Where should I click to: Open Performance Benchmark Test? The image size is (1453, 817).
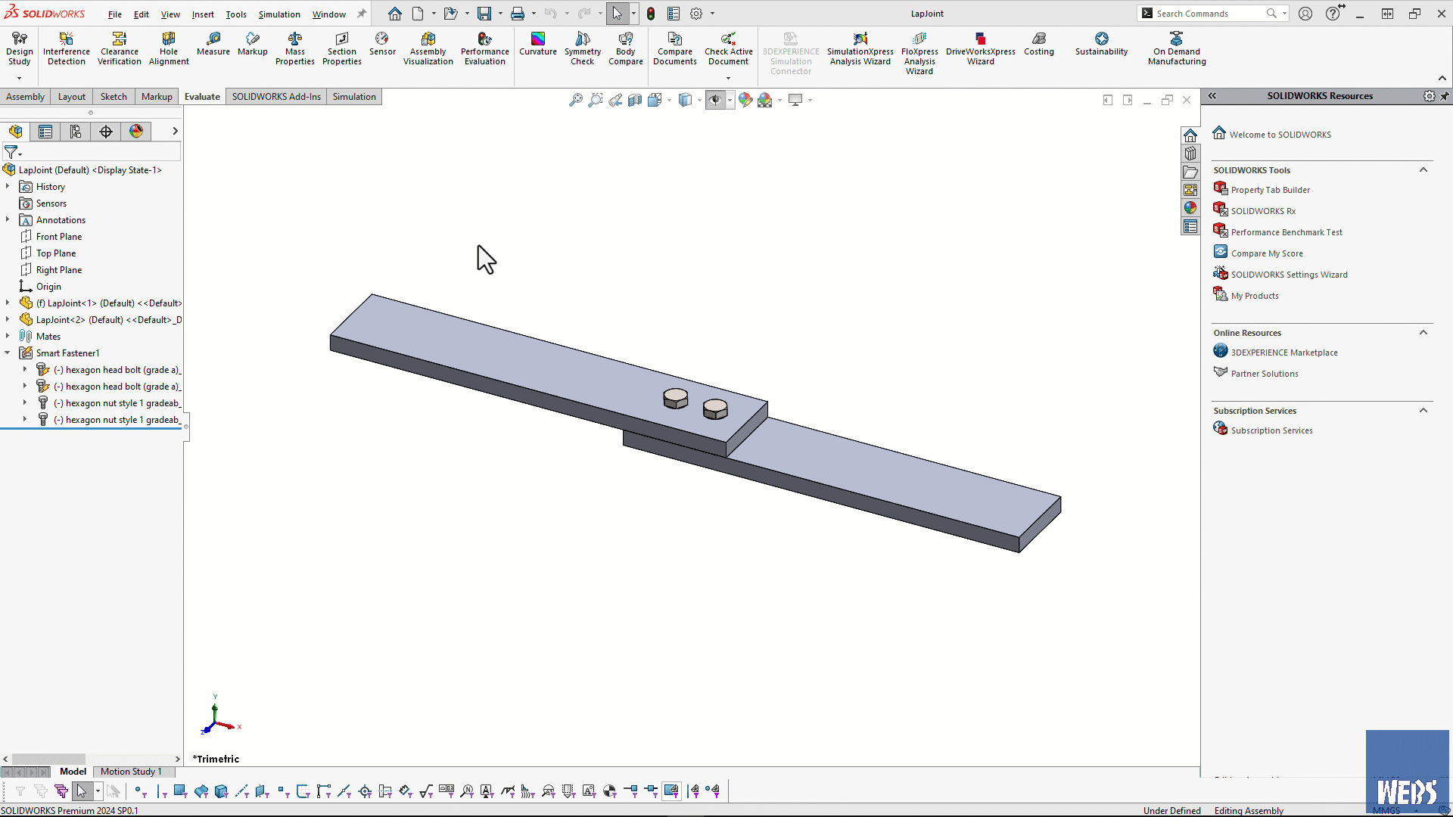coord(1287,231)
